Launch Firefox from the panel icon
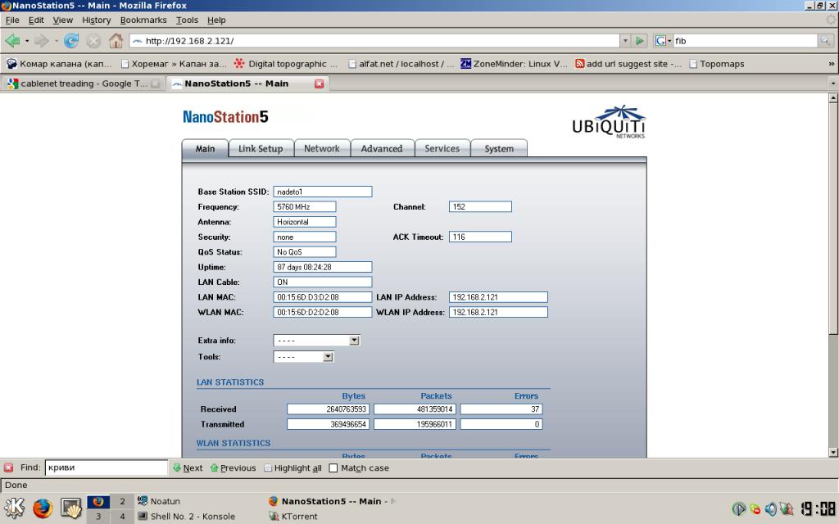This screenshot has height=524, width=839. (x=43, y=508)
